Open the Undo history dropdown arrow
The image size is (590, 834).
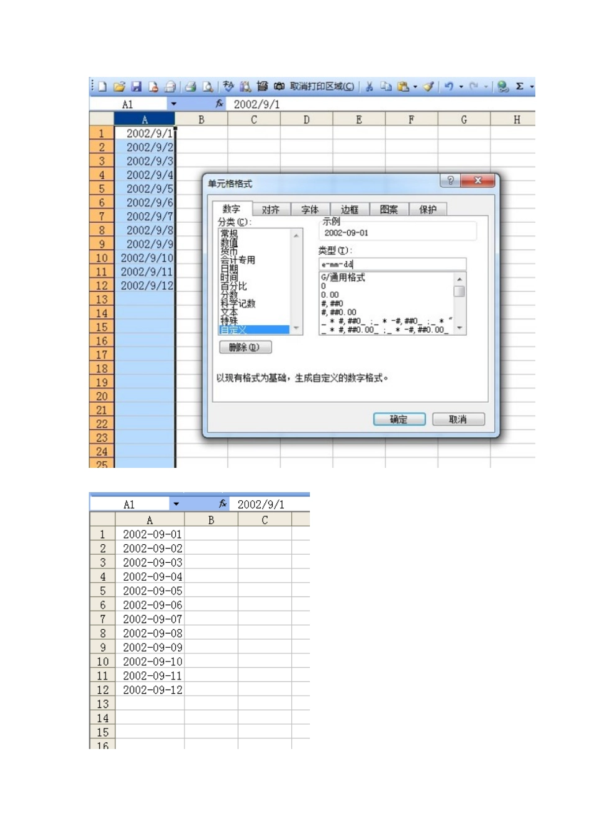[461, 87]
